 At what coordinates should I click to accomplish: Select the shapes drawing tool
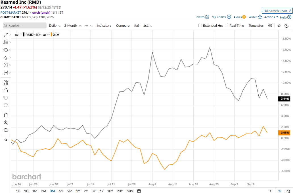(x=6, y=50)
